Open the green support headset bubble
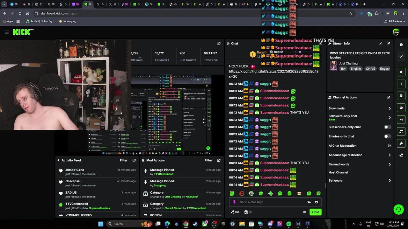 click(398, 209)
